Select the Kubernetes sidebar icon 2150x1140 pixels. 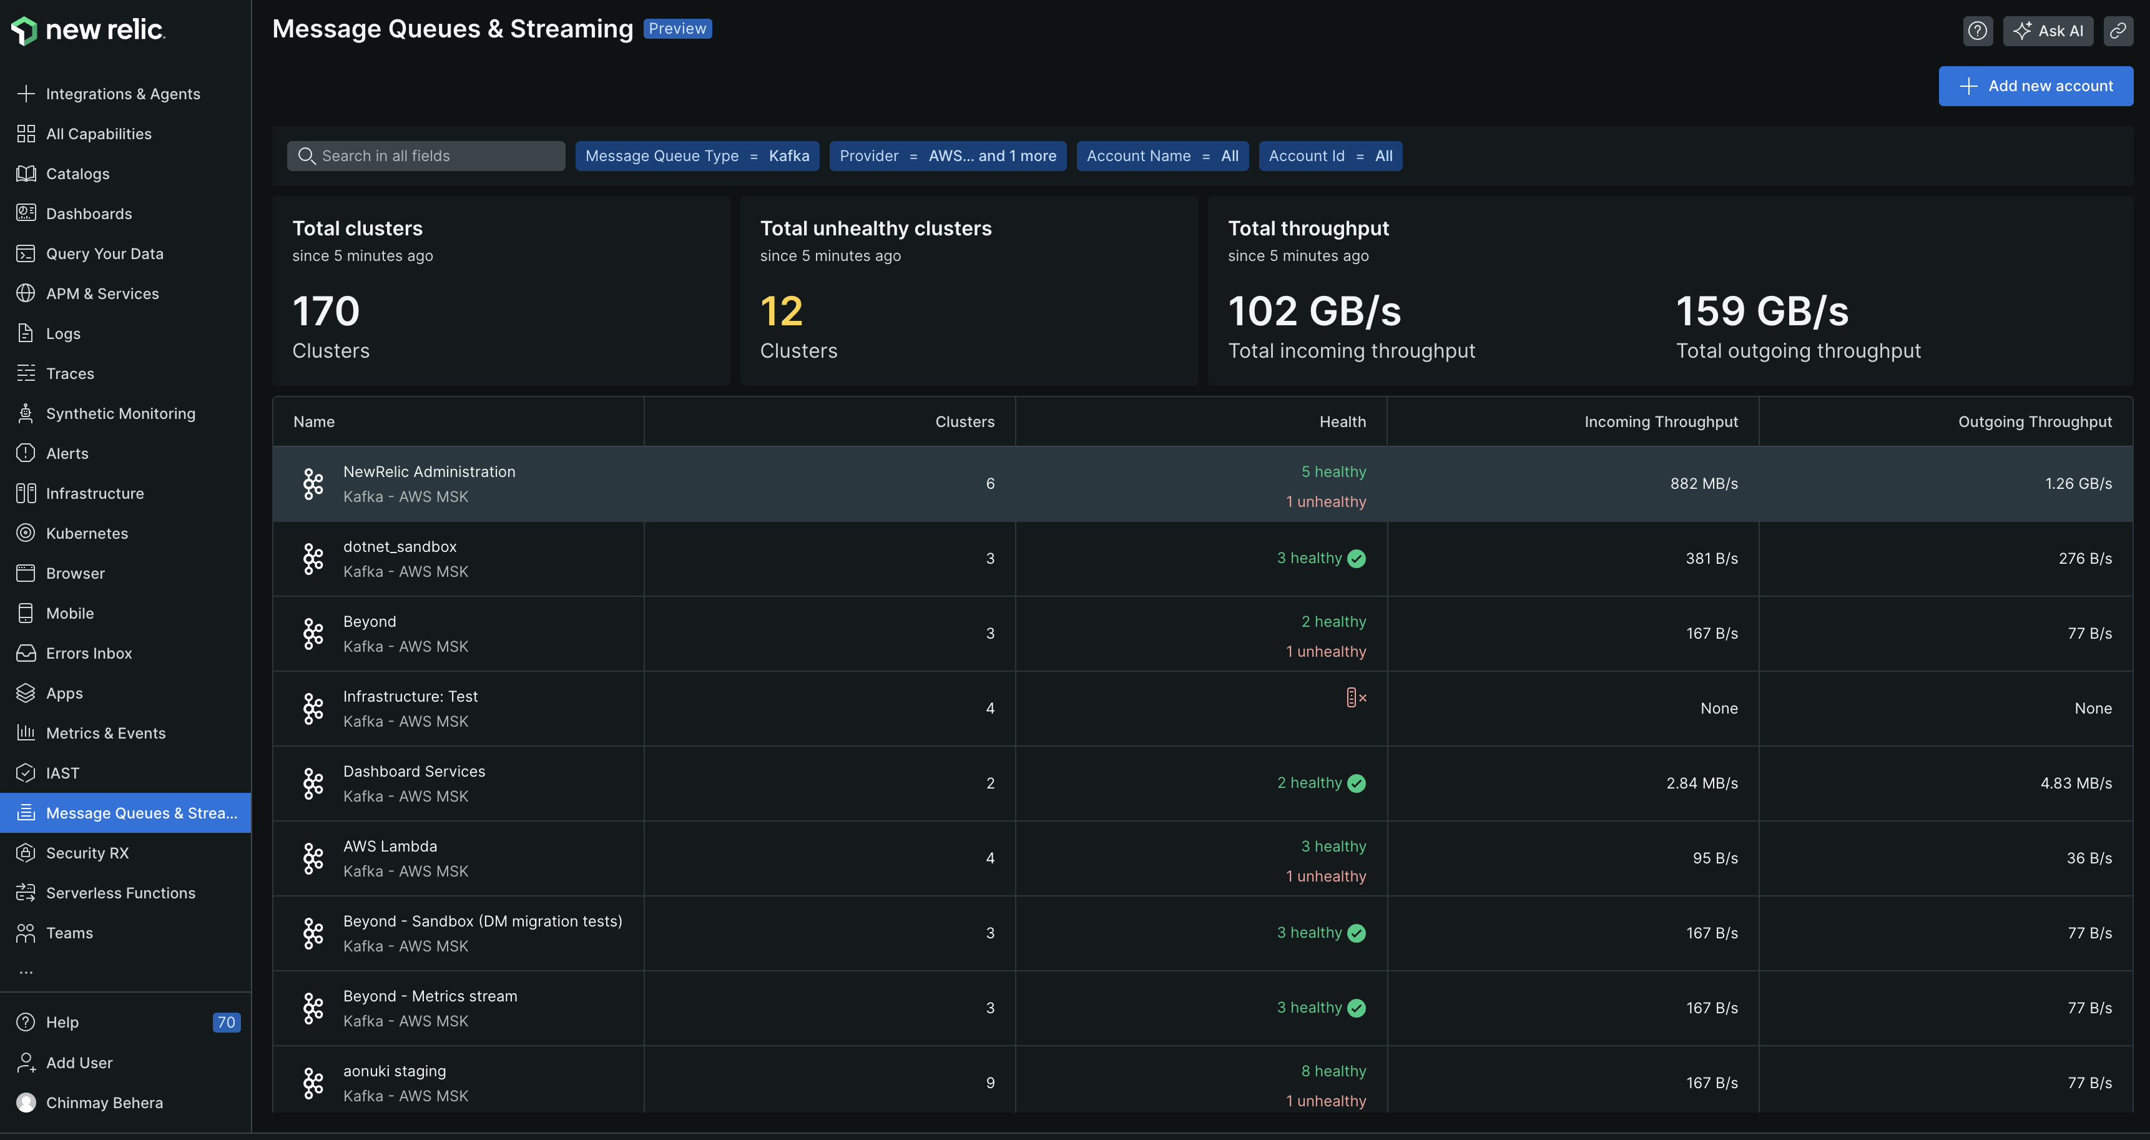point(26,533)
